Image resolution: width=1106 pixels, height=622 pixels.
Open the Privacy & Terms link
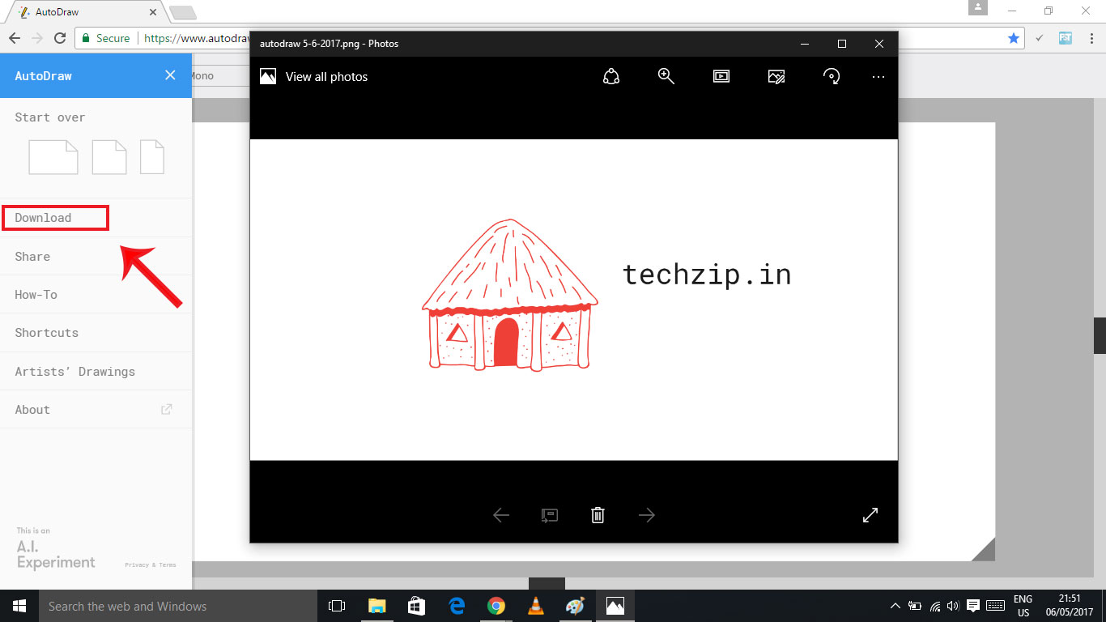tap(151, 565)
